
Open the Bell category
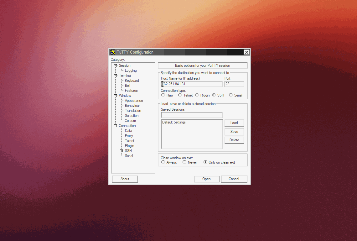pos(127,86)
